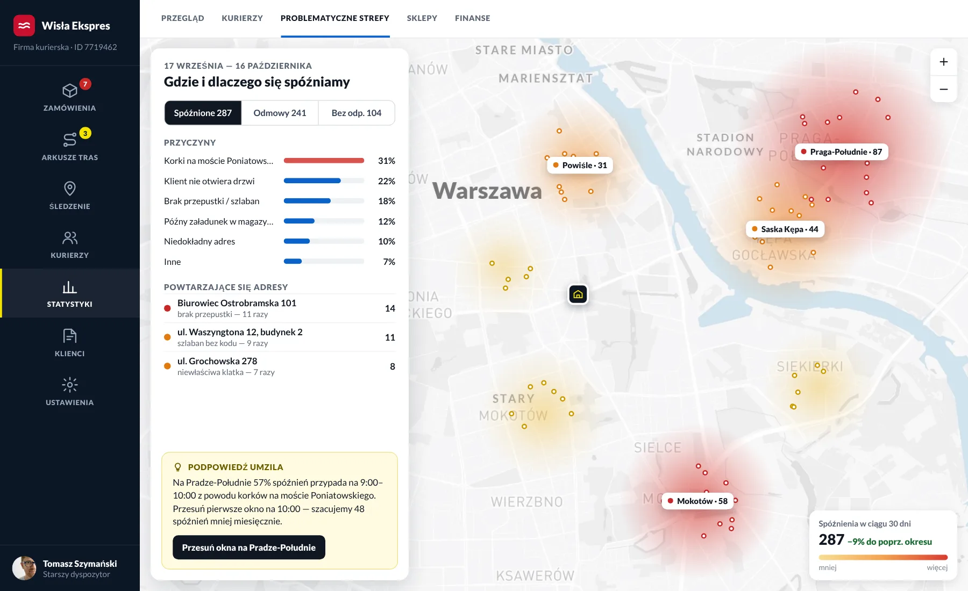Switch to Bez odp. 104 segment
The height and width of the screenshot is (591, 968).
click(357, 113)
